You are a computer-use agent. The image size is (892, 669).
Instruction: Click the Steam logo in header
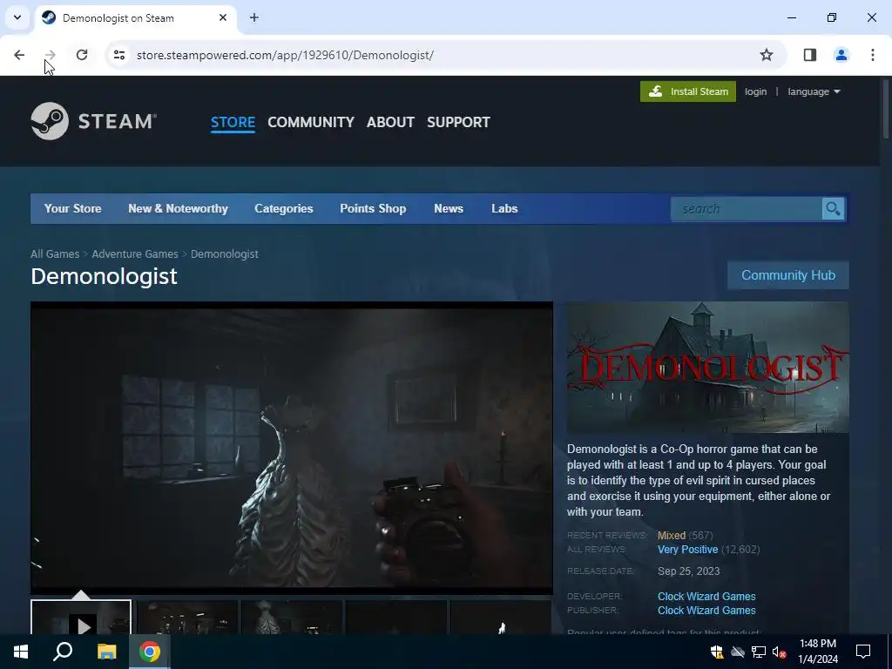coord(93,121)
